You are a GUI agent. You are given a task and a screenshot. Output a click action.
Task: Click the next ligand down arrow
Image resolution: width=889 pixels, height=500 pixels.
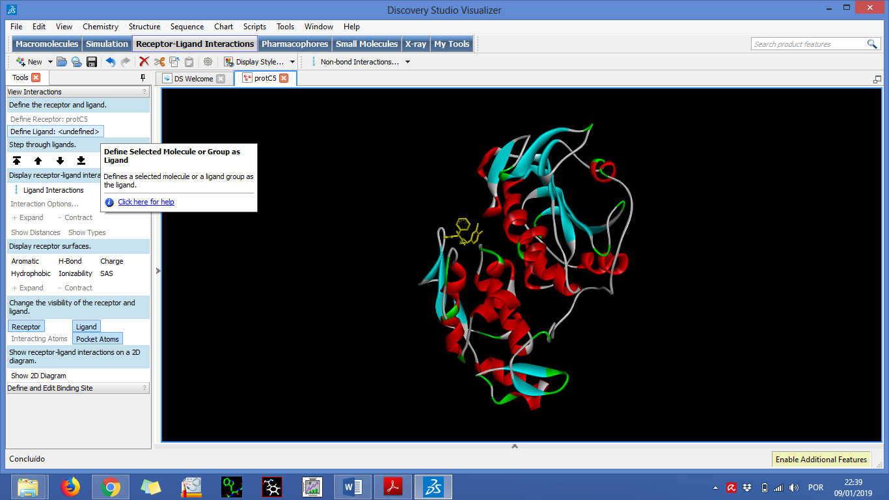[61, 160]
